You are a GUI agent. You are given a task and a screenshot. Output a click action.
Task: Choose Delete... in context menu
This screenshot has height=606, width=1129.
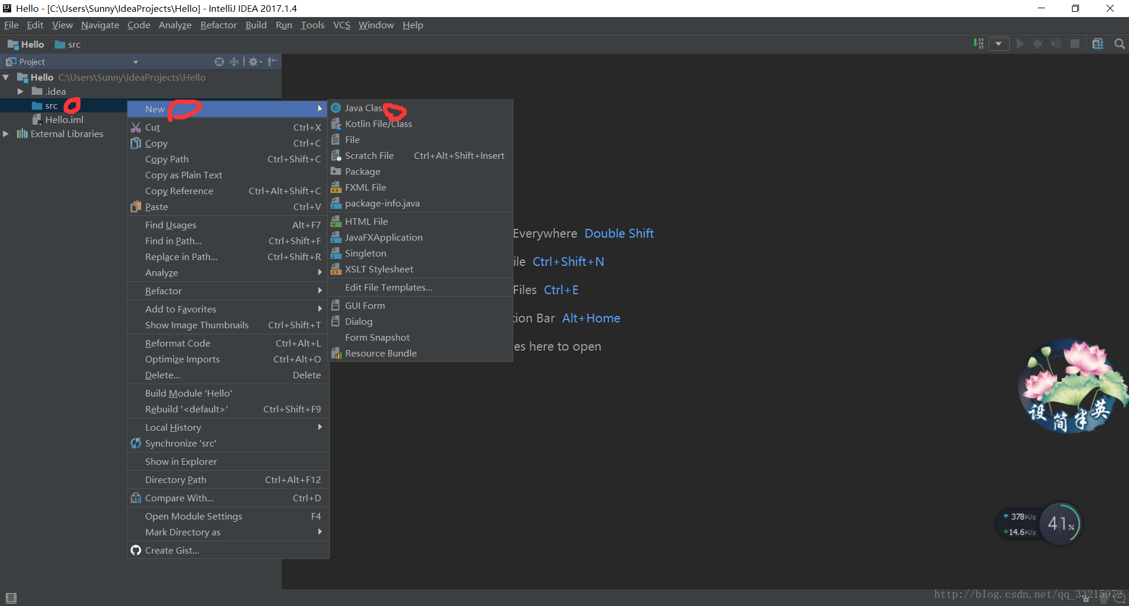(x=228, y=375)
